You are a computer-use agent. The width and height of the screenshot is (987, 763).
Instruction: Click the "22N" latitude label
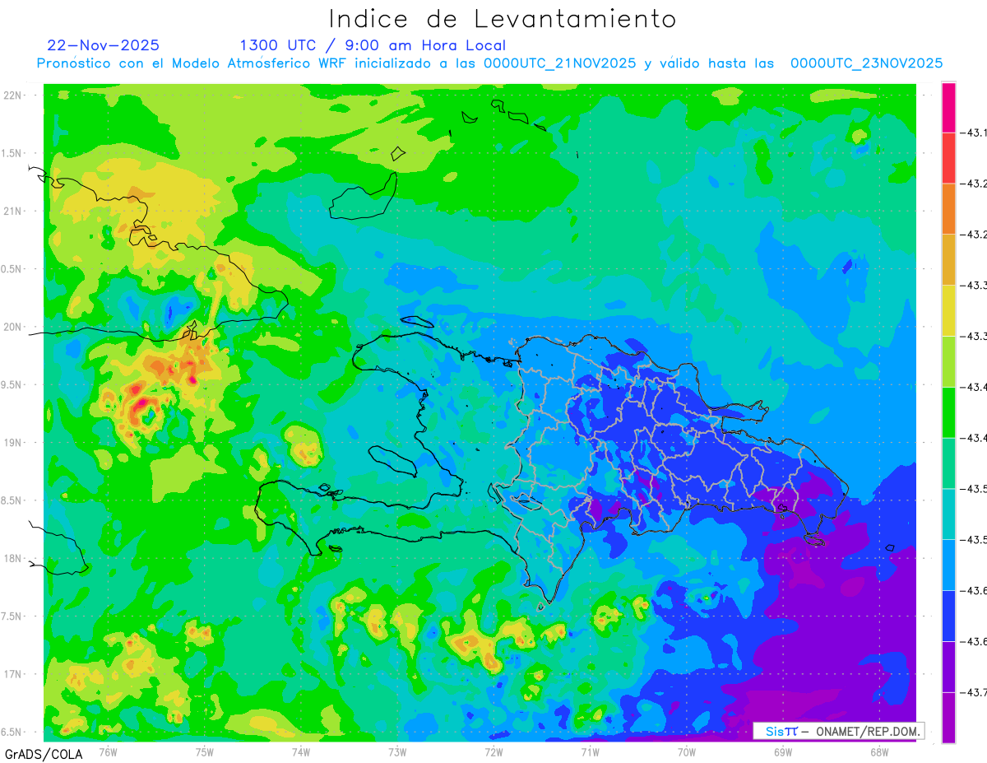click(13, 95)
